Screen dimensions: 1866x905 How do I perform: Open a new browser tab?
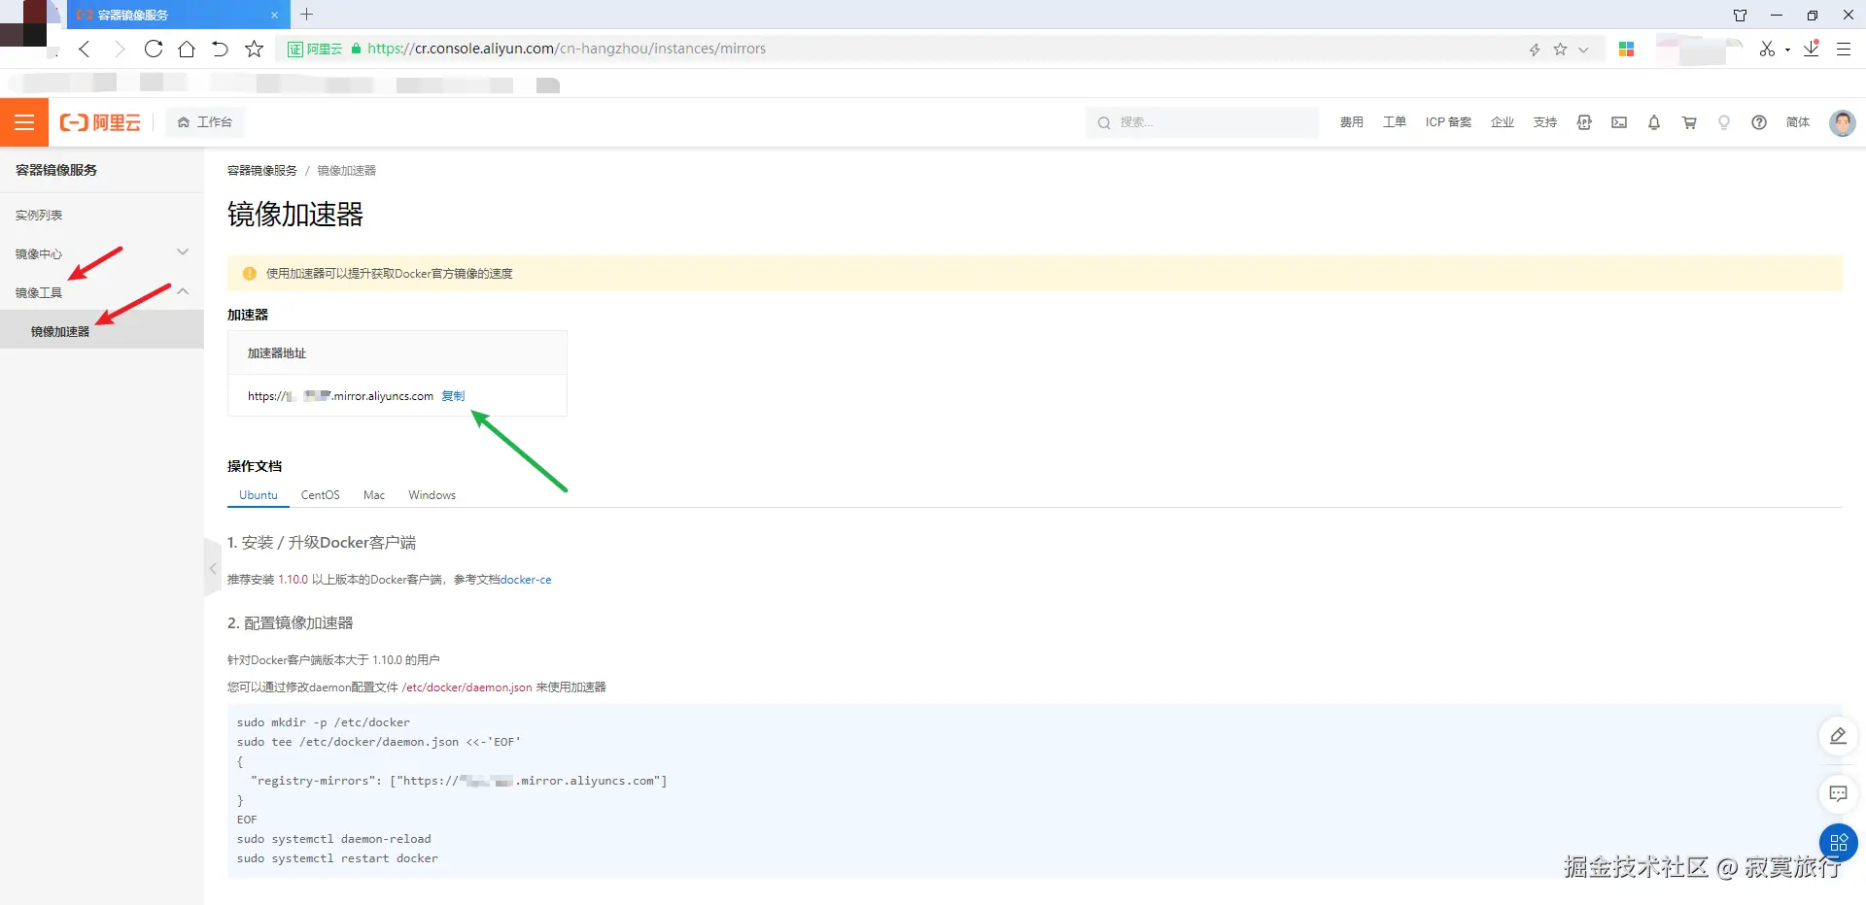click(306, 15)
